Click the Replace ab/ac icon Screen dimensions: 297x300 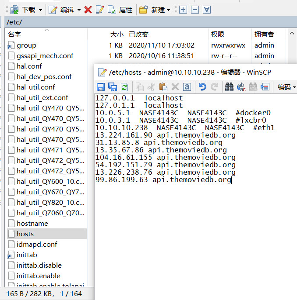point(241,87)
